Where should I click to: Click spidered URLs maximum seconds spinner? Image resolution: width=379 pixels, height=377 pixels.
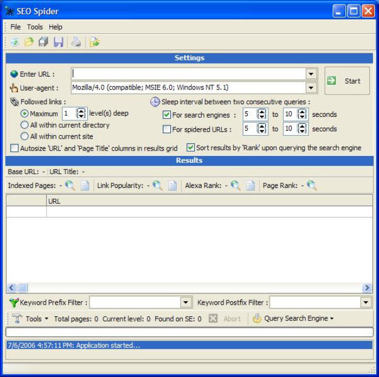[x=302, y=128]
